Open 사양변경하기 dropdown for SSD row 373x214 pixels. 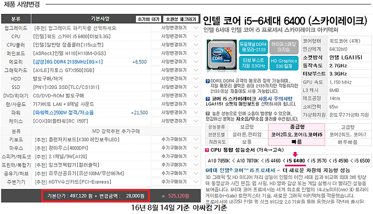[x=176, y=87]
